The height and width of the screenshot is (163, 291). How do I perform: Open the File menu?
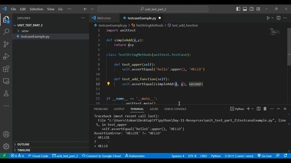pos(13,9)
